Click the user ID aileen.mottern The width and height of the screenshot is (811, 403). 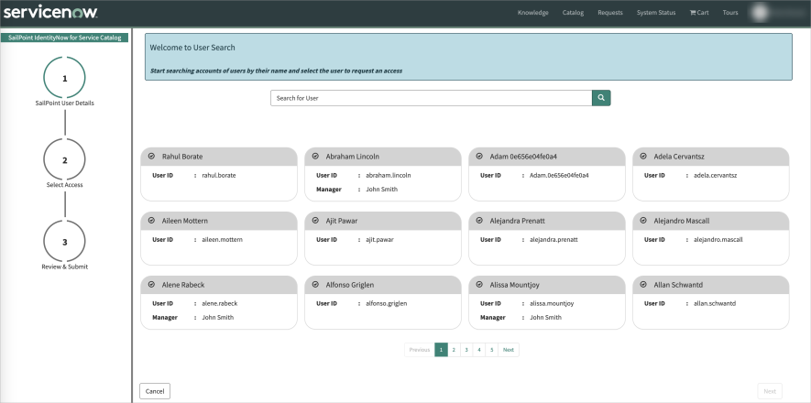point(222,239)
